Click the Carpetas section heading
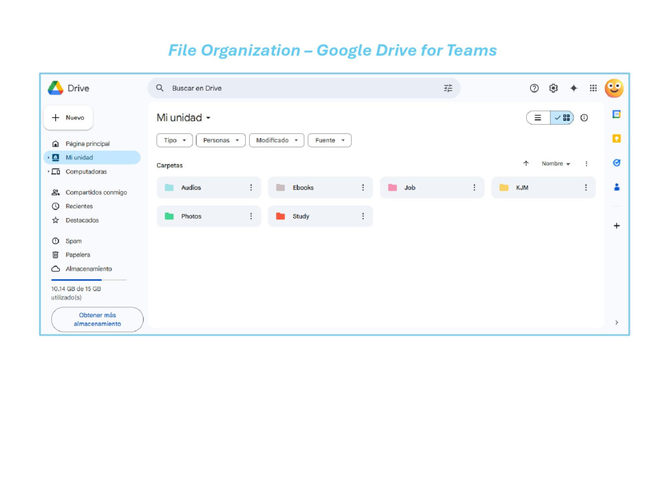Screen dimensions: 666x500 169,165
